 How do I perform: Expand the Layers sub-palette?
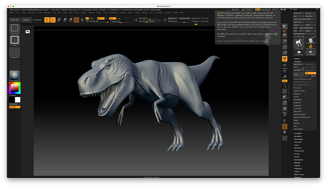tap(296, 145)
